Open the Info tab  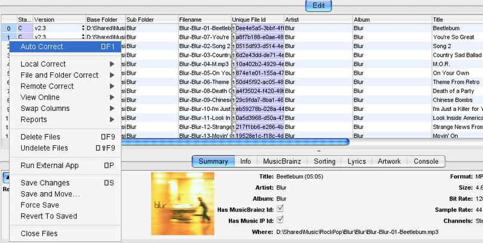tap(246, 162)
